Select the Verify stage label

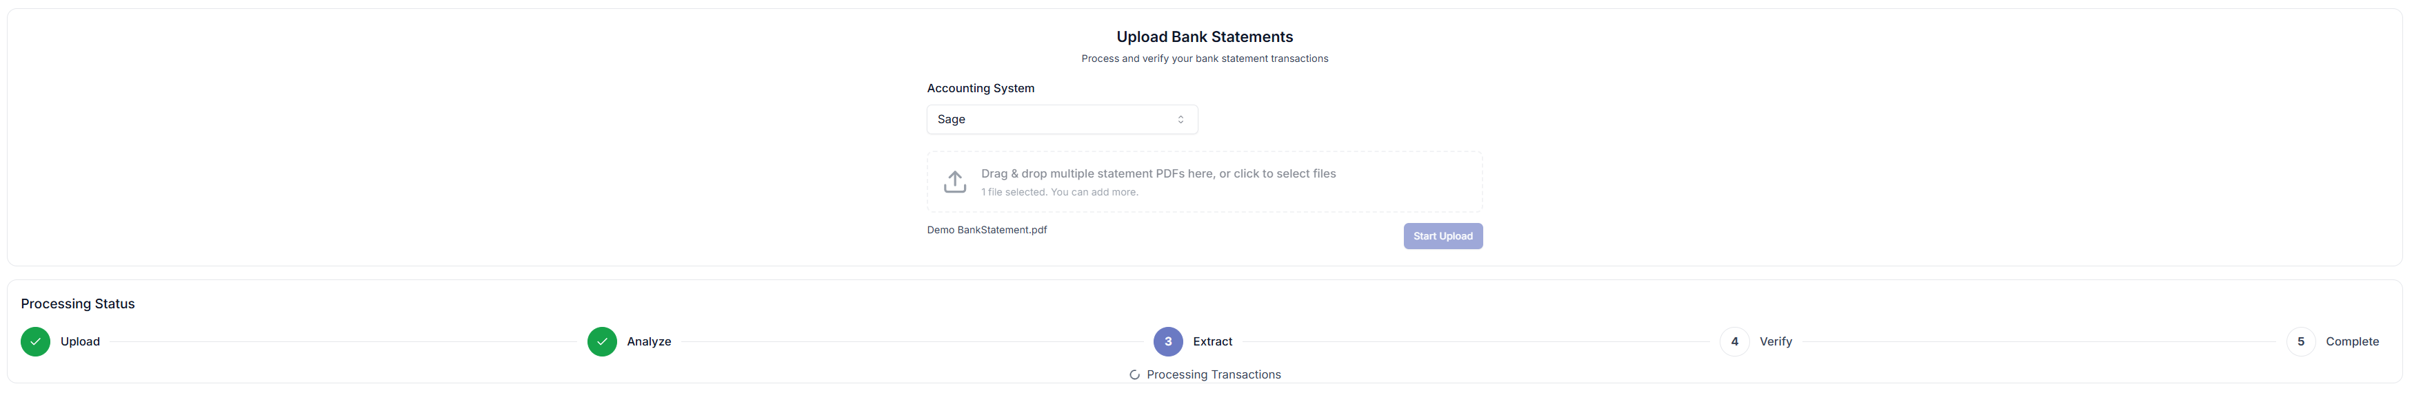click(1776, 341)
